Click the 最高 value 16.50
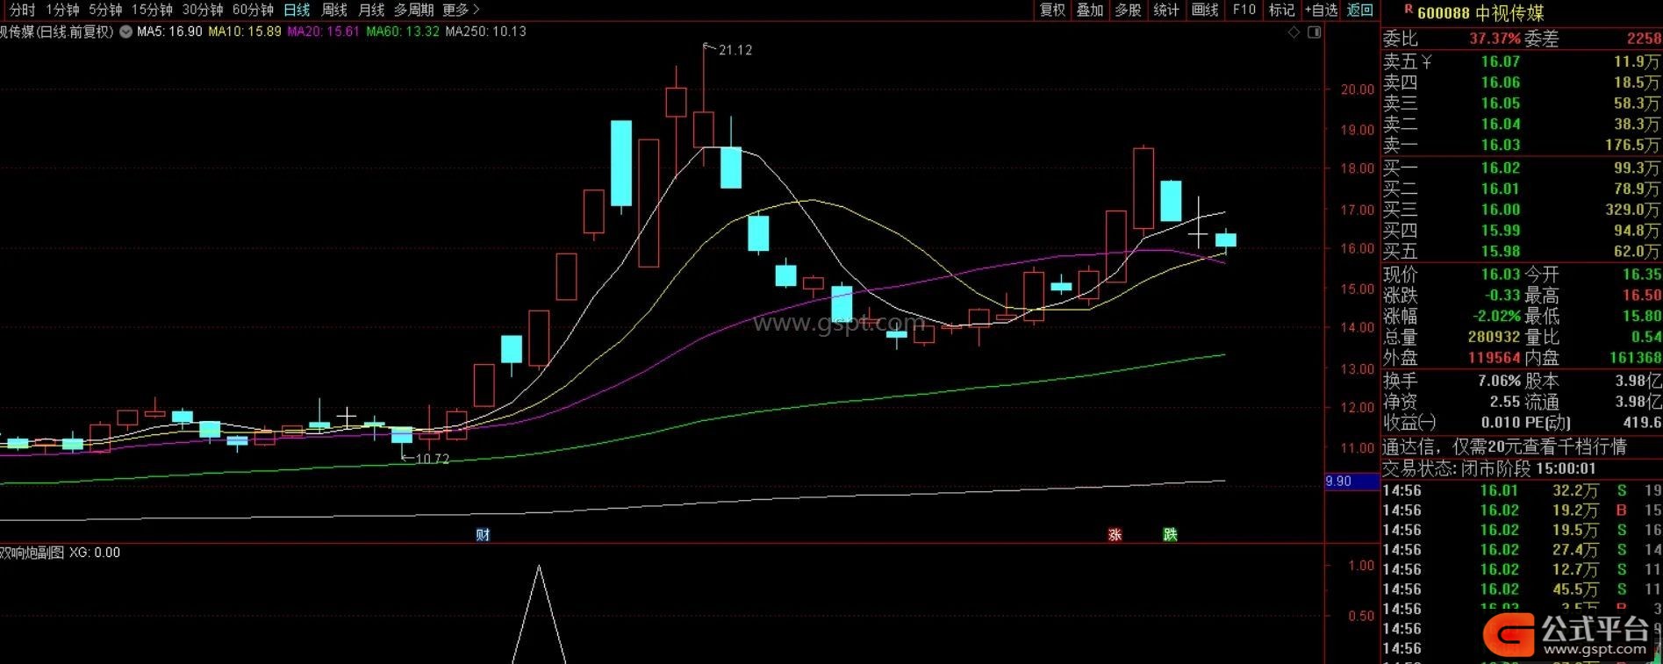The height and width of the screenshot is (664, 1663). coord(1642,296)
